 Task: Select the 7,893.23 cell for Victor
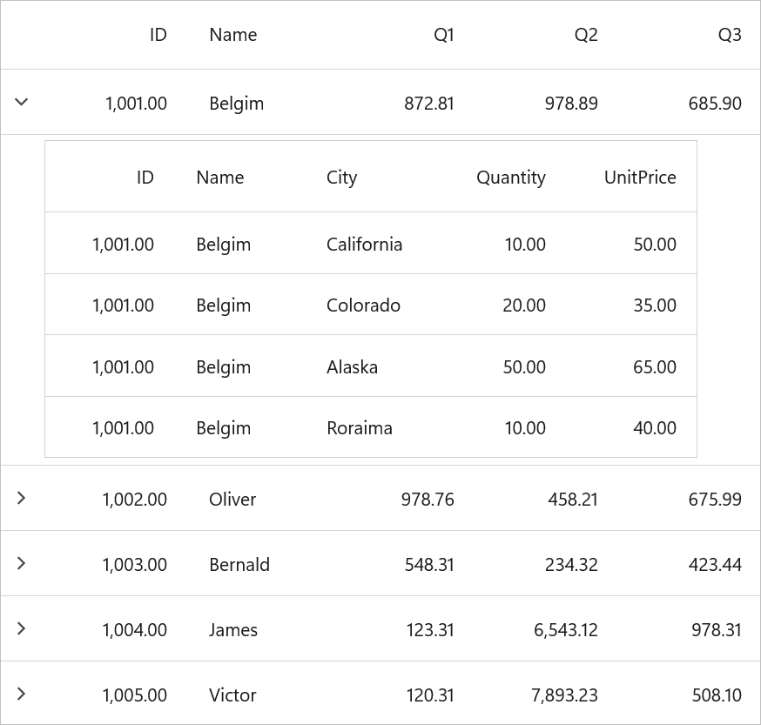564,695
